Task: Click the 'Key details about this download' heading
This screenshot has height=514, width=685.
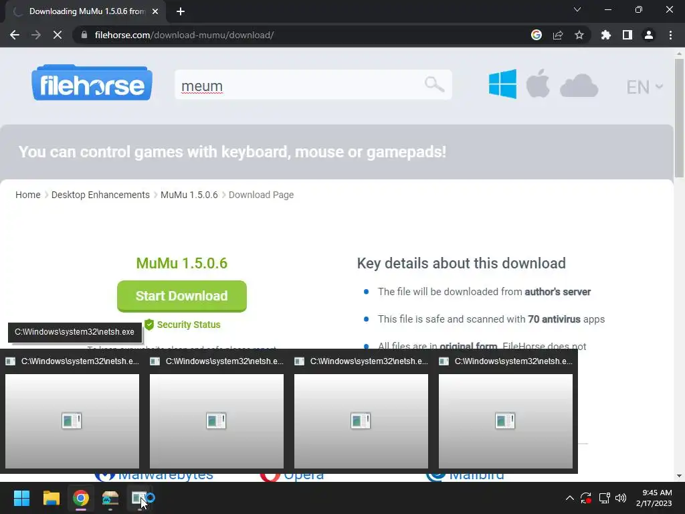Action: point(462,263)
